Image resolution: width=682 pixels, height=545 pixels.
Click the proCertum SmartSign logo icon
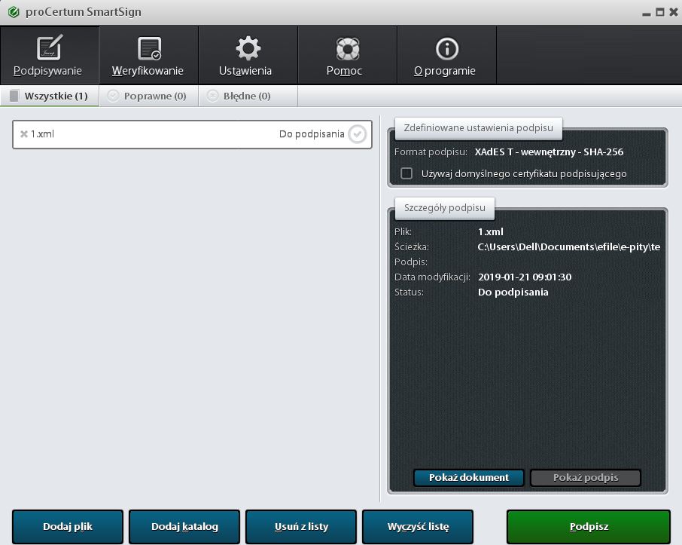(12, 12)
